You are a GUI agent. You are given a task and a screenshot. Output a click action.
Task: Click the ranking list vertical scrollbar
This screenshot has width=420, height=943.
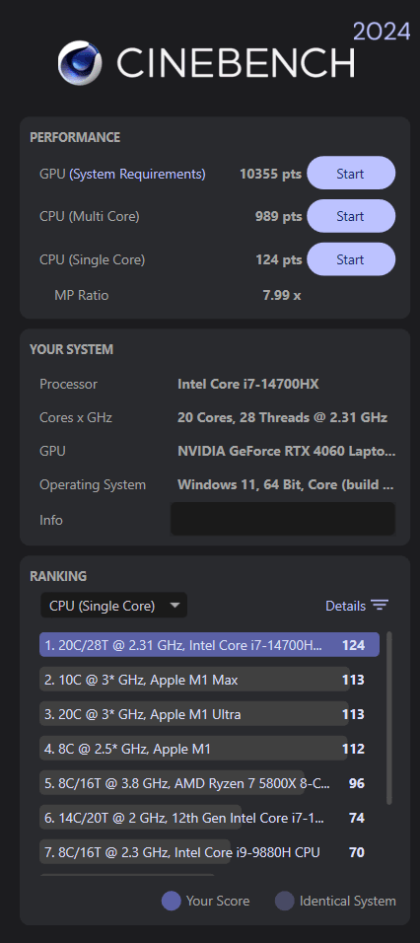[388, 717]
